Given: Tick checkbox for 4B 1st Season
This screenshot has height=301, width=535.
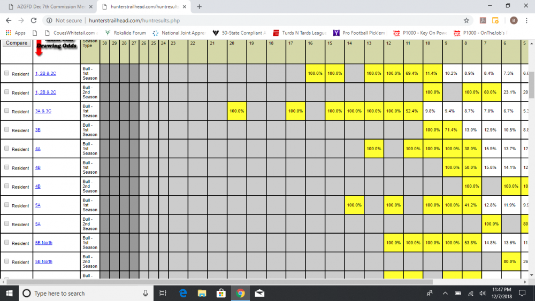Looking at the screenshot, I should (x=6, y=167).
